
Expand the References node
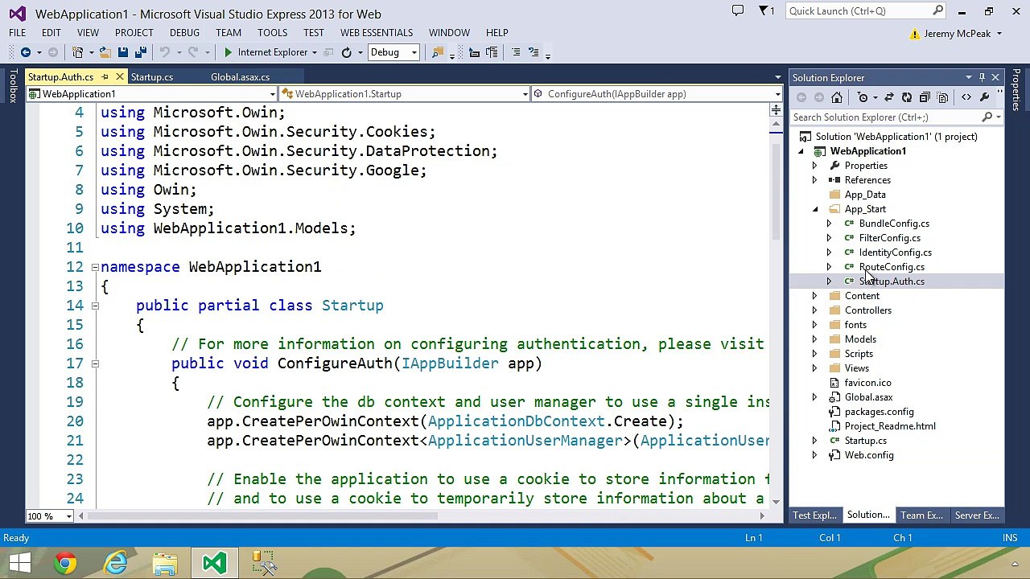point(814,180)
